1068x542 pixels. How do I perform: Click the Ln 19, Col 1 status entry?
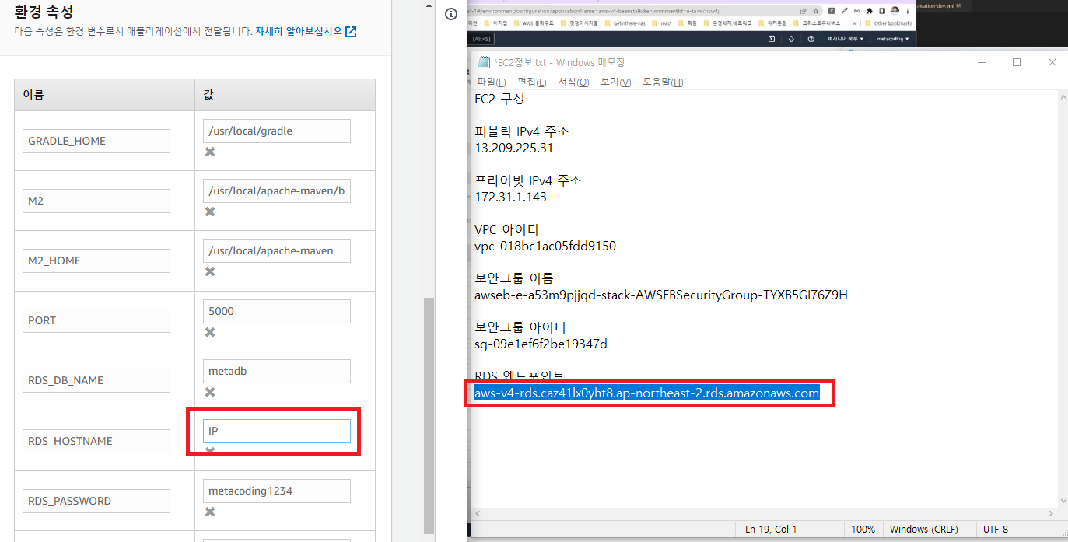tap(771, 529)
